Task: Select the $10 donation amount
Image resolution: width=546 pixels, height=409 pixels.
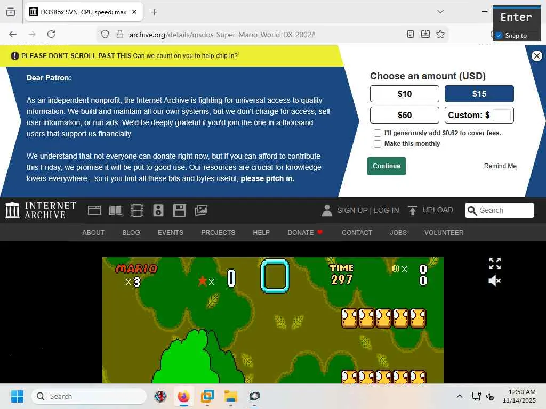Action: click(405, 94)
